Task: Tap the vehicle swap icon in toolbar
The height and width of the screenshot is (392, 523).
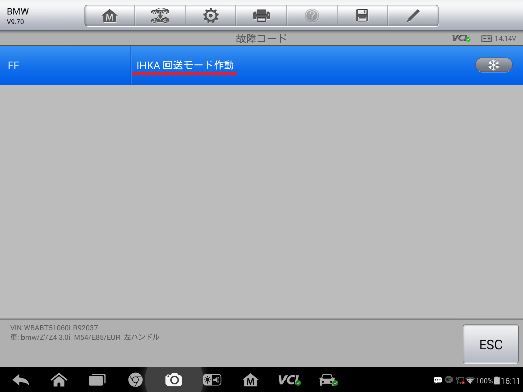Action: pyautogui.click(x=160, y=16)
